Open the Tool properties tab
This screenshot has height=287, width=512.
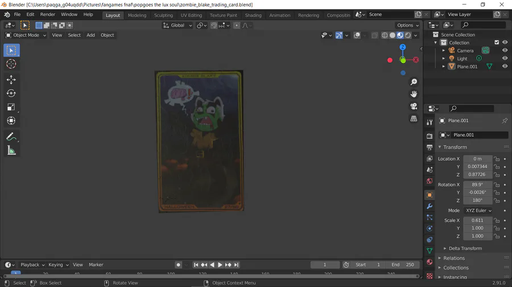click(x=430, y=122)
